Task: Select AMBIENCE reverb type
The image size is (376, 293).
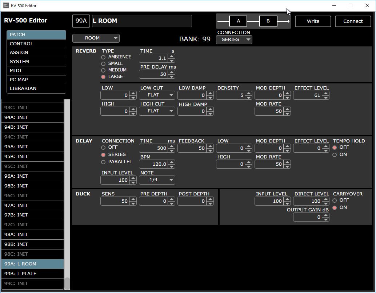Action: click(103, 57)
